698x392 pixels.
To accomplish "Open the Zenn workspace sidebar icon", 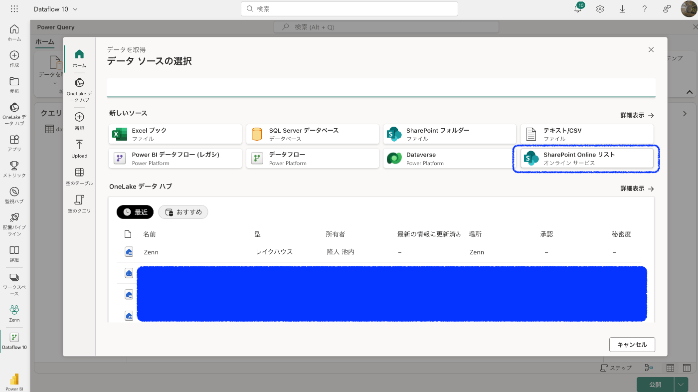I will coord(14,314).
